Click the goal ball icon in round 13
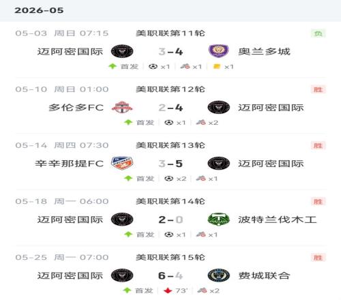 pos(168,179)
